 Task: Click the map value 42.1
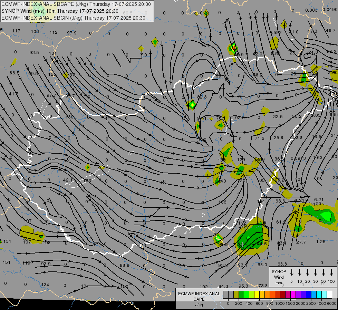[68, 180]
